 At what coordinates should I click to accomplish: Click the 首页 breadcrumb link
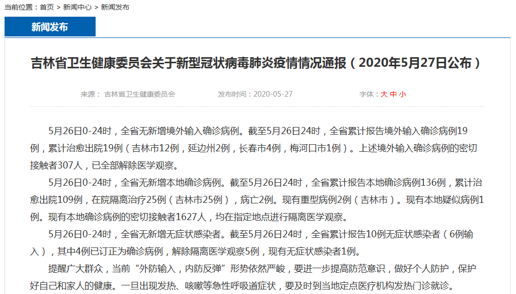[x=47, y=7]
